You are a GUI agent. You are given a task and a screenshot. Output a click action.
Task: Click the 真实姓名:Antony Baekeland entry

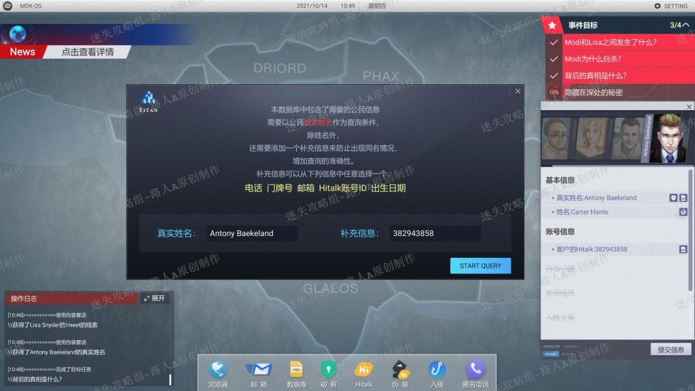(x=596, y=198)
